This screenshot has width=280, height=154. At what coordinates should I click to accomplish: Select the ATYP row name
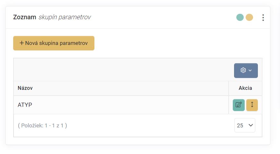coord(25,105)
